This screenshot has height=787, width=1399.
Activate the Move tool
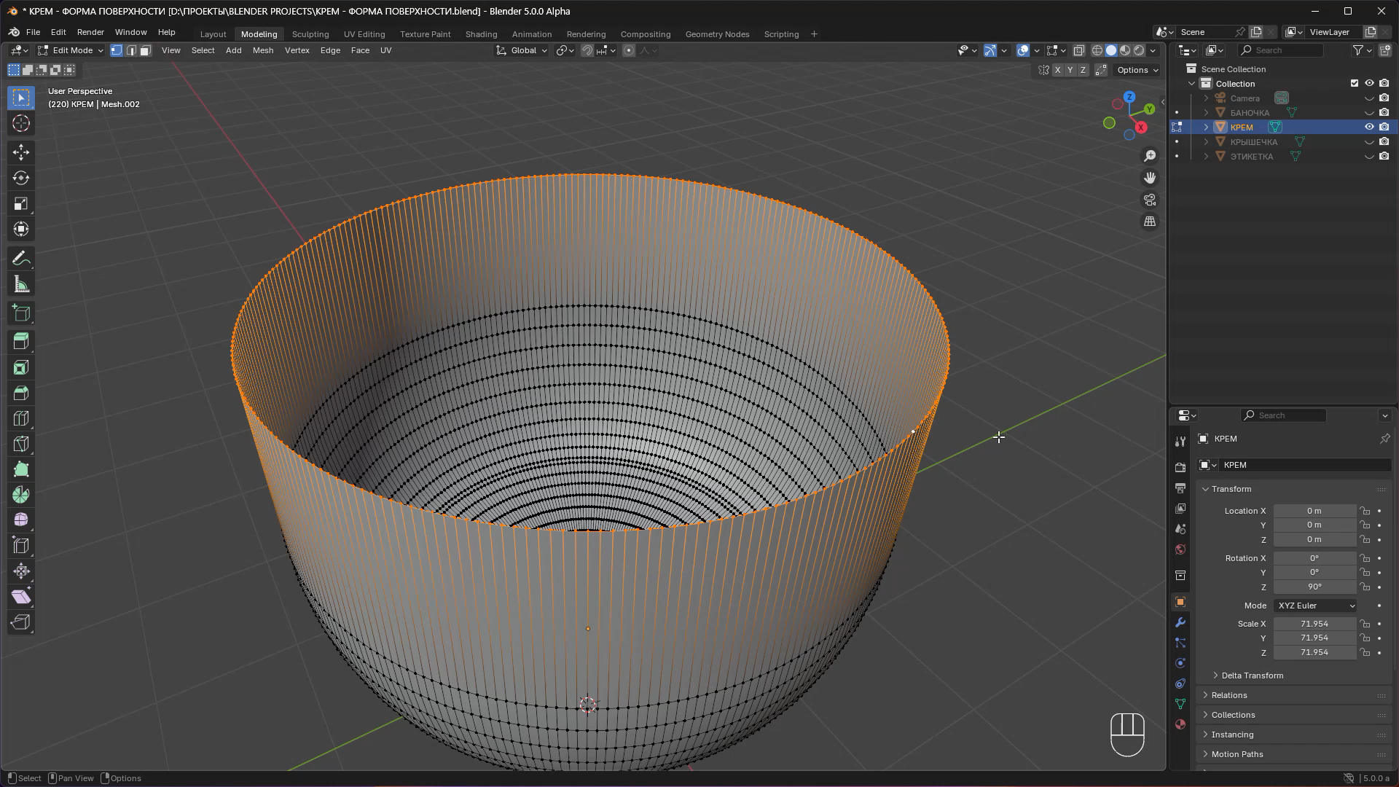point(21,152)
